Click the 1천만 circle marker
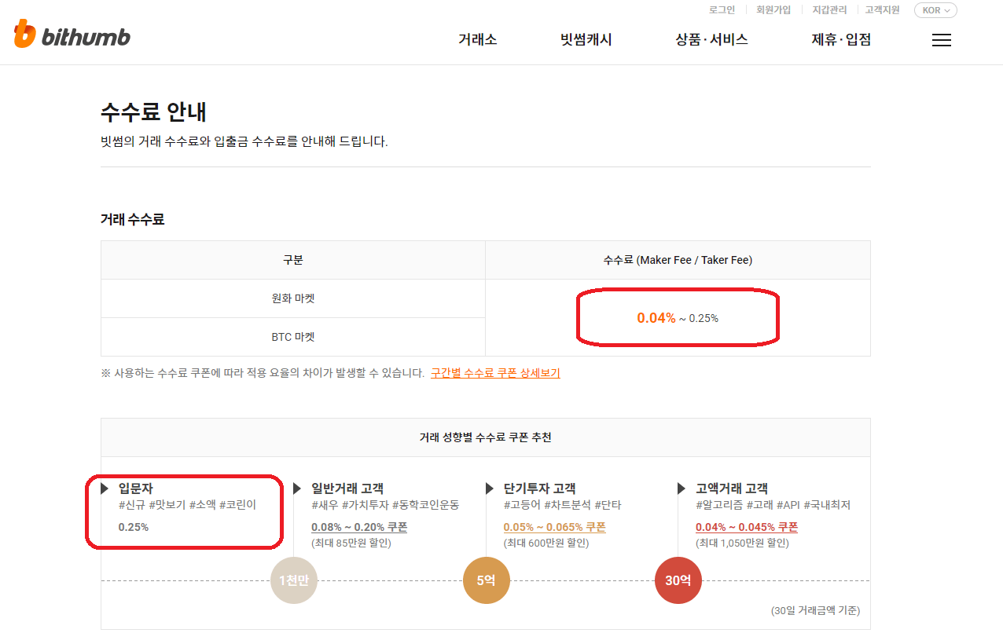This screenshot has height=633, width=1003. [x=294, y=581]
